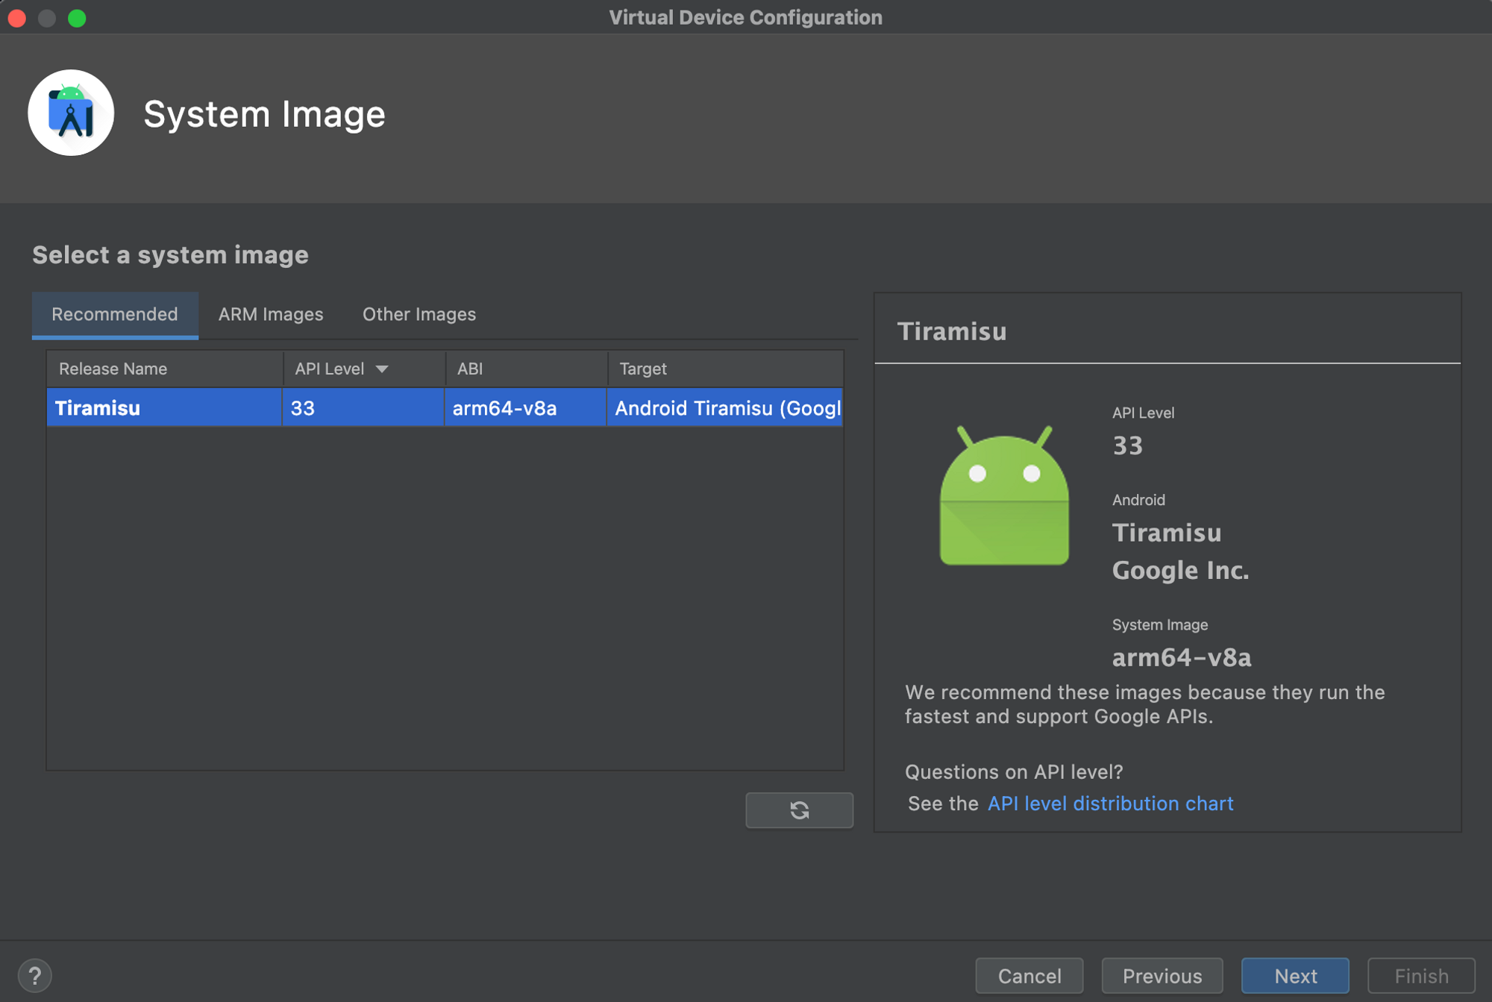Click the green maximize window button
The width and height of the screenshot is (1492, 1002).
pos(77,17)
